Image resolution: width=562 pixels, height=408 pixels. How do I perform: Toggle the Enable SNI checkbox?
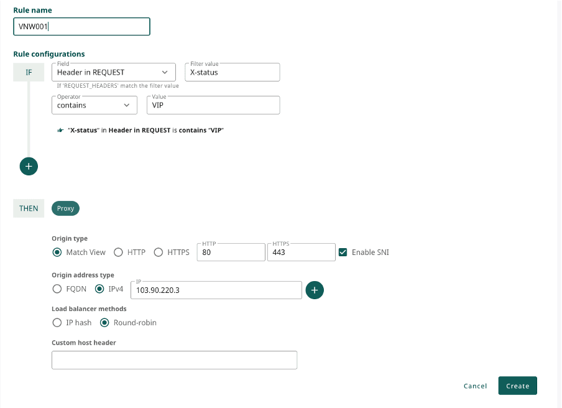pyautogui.click(x=343, y=253)
